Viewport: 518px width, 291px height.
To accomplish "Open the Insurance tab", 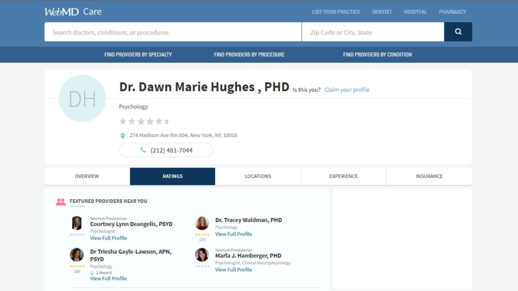I will (429, 176).
